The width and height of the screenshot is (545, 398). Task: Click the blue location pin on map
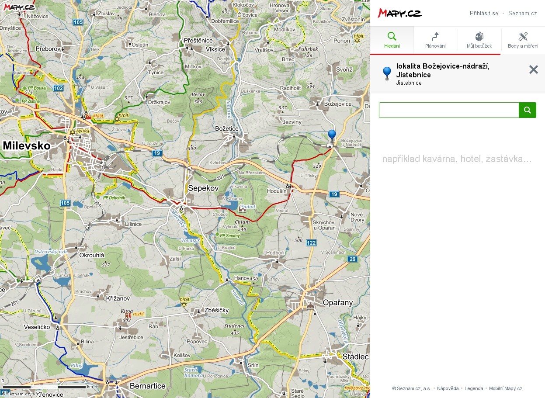click(x=332, y=135)
